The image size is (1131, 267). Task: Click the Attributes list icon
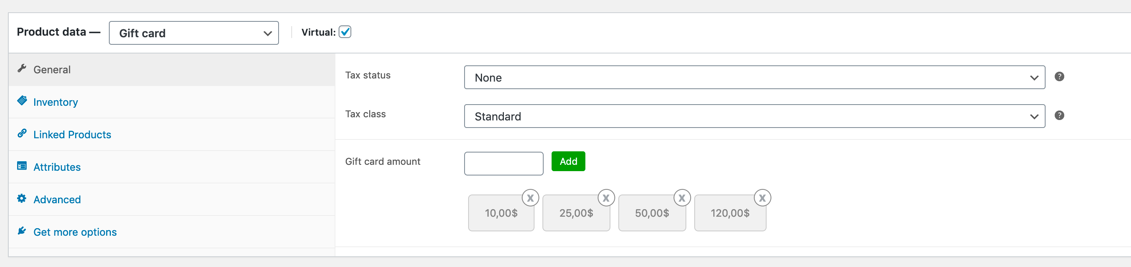click(x=22, y=166)
